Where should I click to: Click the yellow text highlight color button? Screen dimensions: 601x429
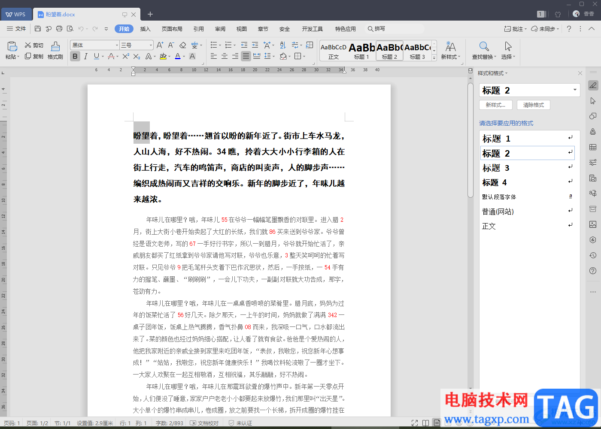coord(163,56)
